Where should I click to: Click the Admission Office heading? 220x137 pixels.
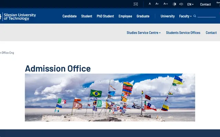[x=58, y=68]
